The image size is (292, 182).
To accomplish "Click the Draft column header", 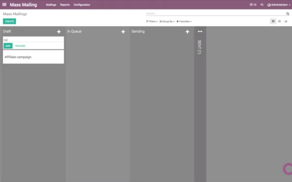I will point(7,32).
